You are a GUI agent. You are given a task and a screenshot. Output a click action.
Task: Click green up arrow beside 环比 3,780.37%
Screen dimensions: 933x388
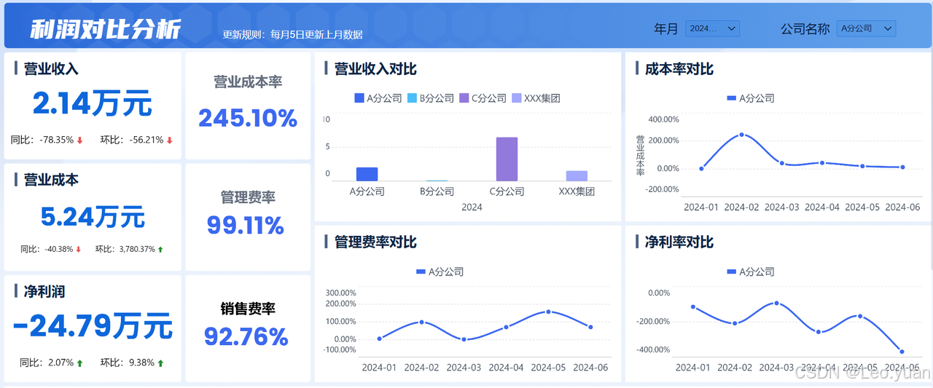(x=160, y=249)
